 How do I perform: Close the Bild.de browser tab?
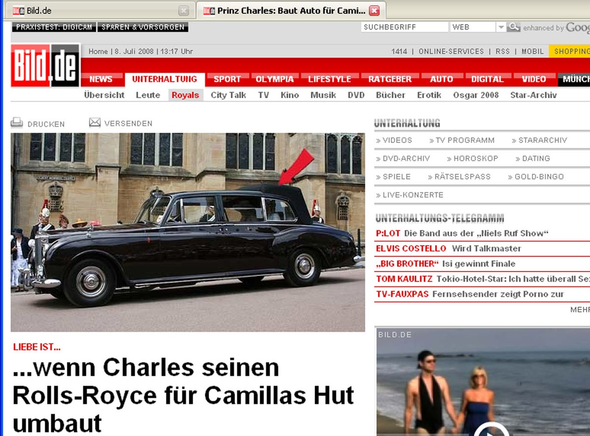(183, 10)
